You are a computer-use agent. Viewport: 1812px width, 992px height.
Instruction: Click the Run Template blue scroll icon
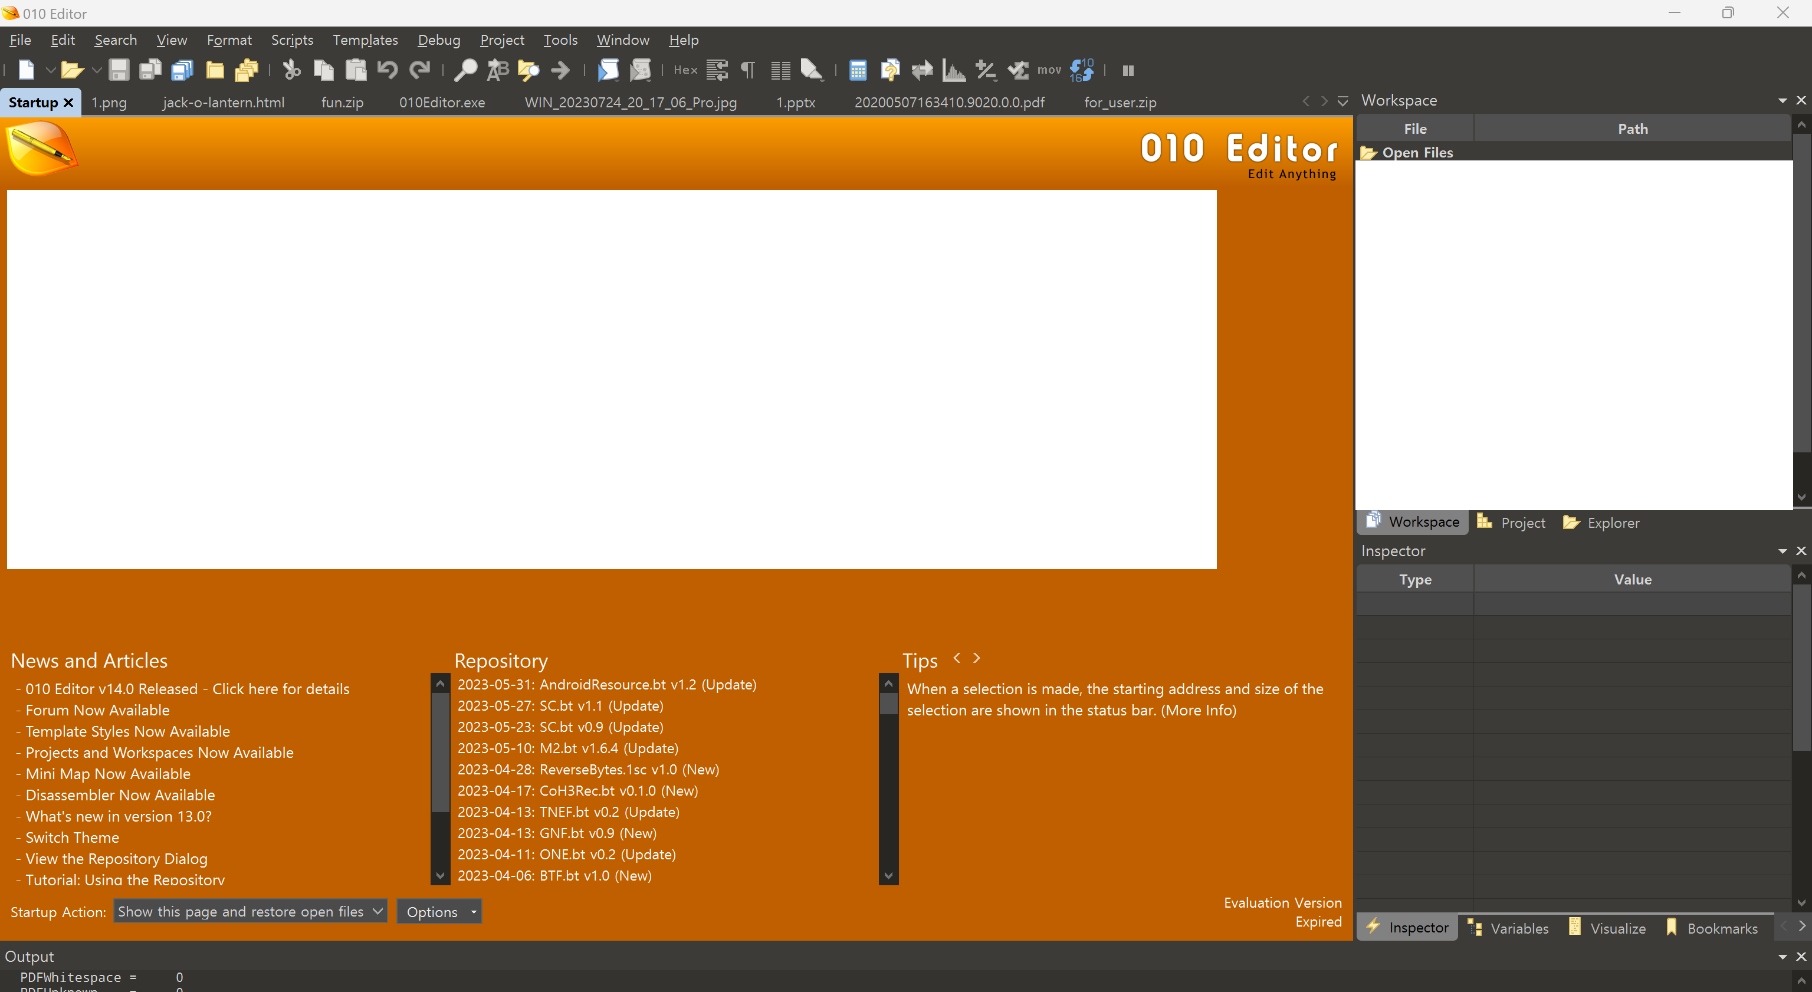pyautogui.click(x=608, y=70)
